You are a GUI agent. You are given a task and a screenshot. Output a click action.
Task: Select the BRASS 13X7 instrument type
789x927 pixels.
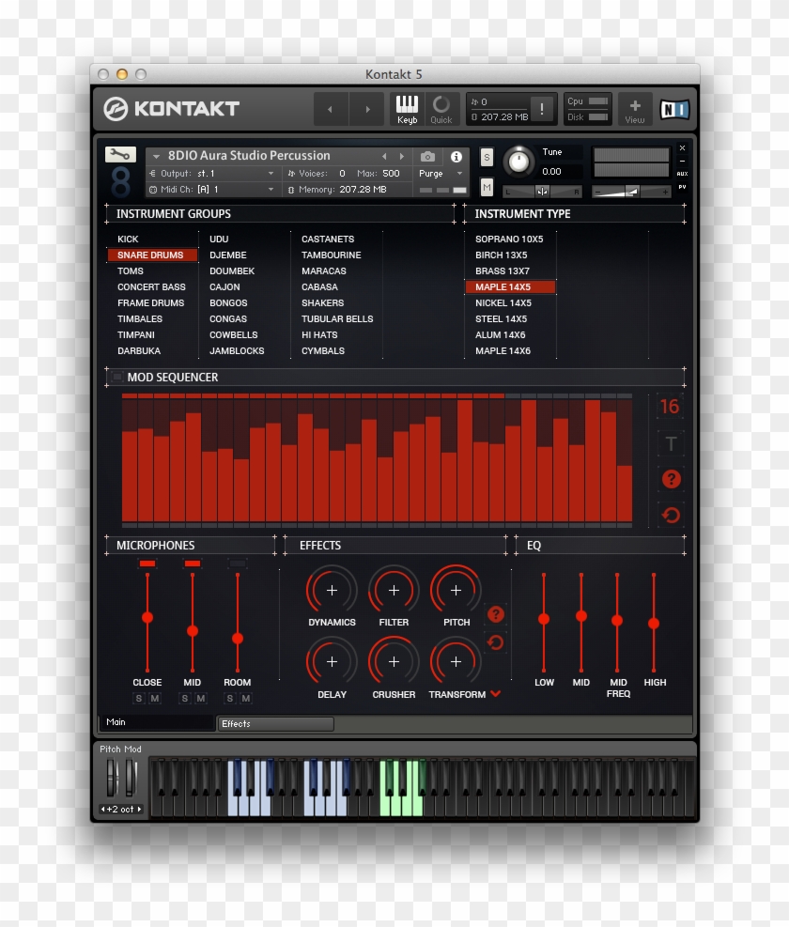point(503,270)
